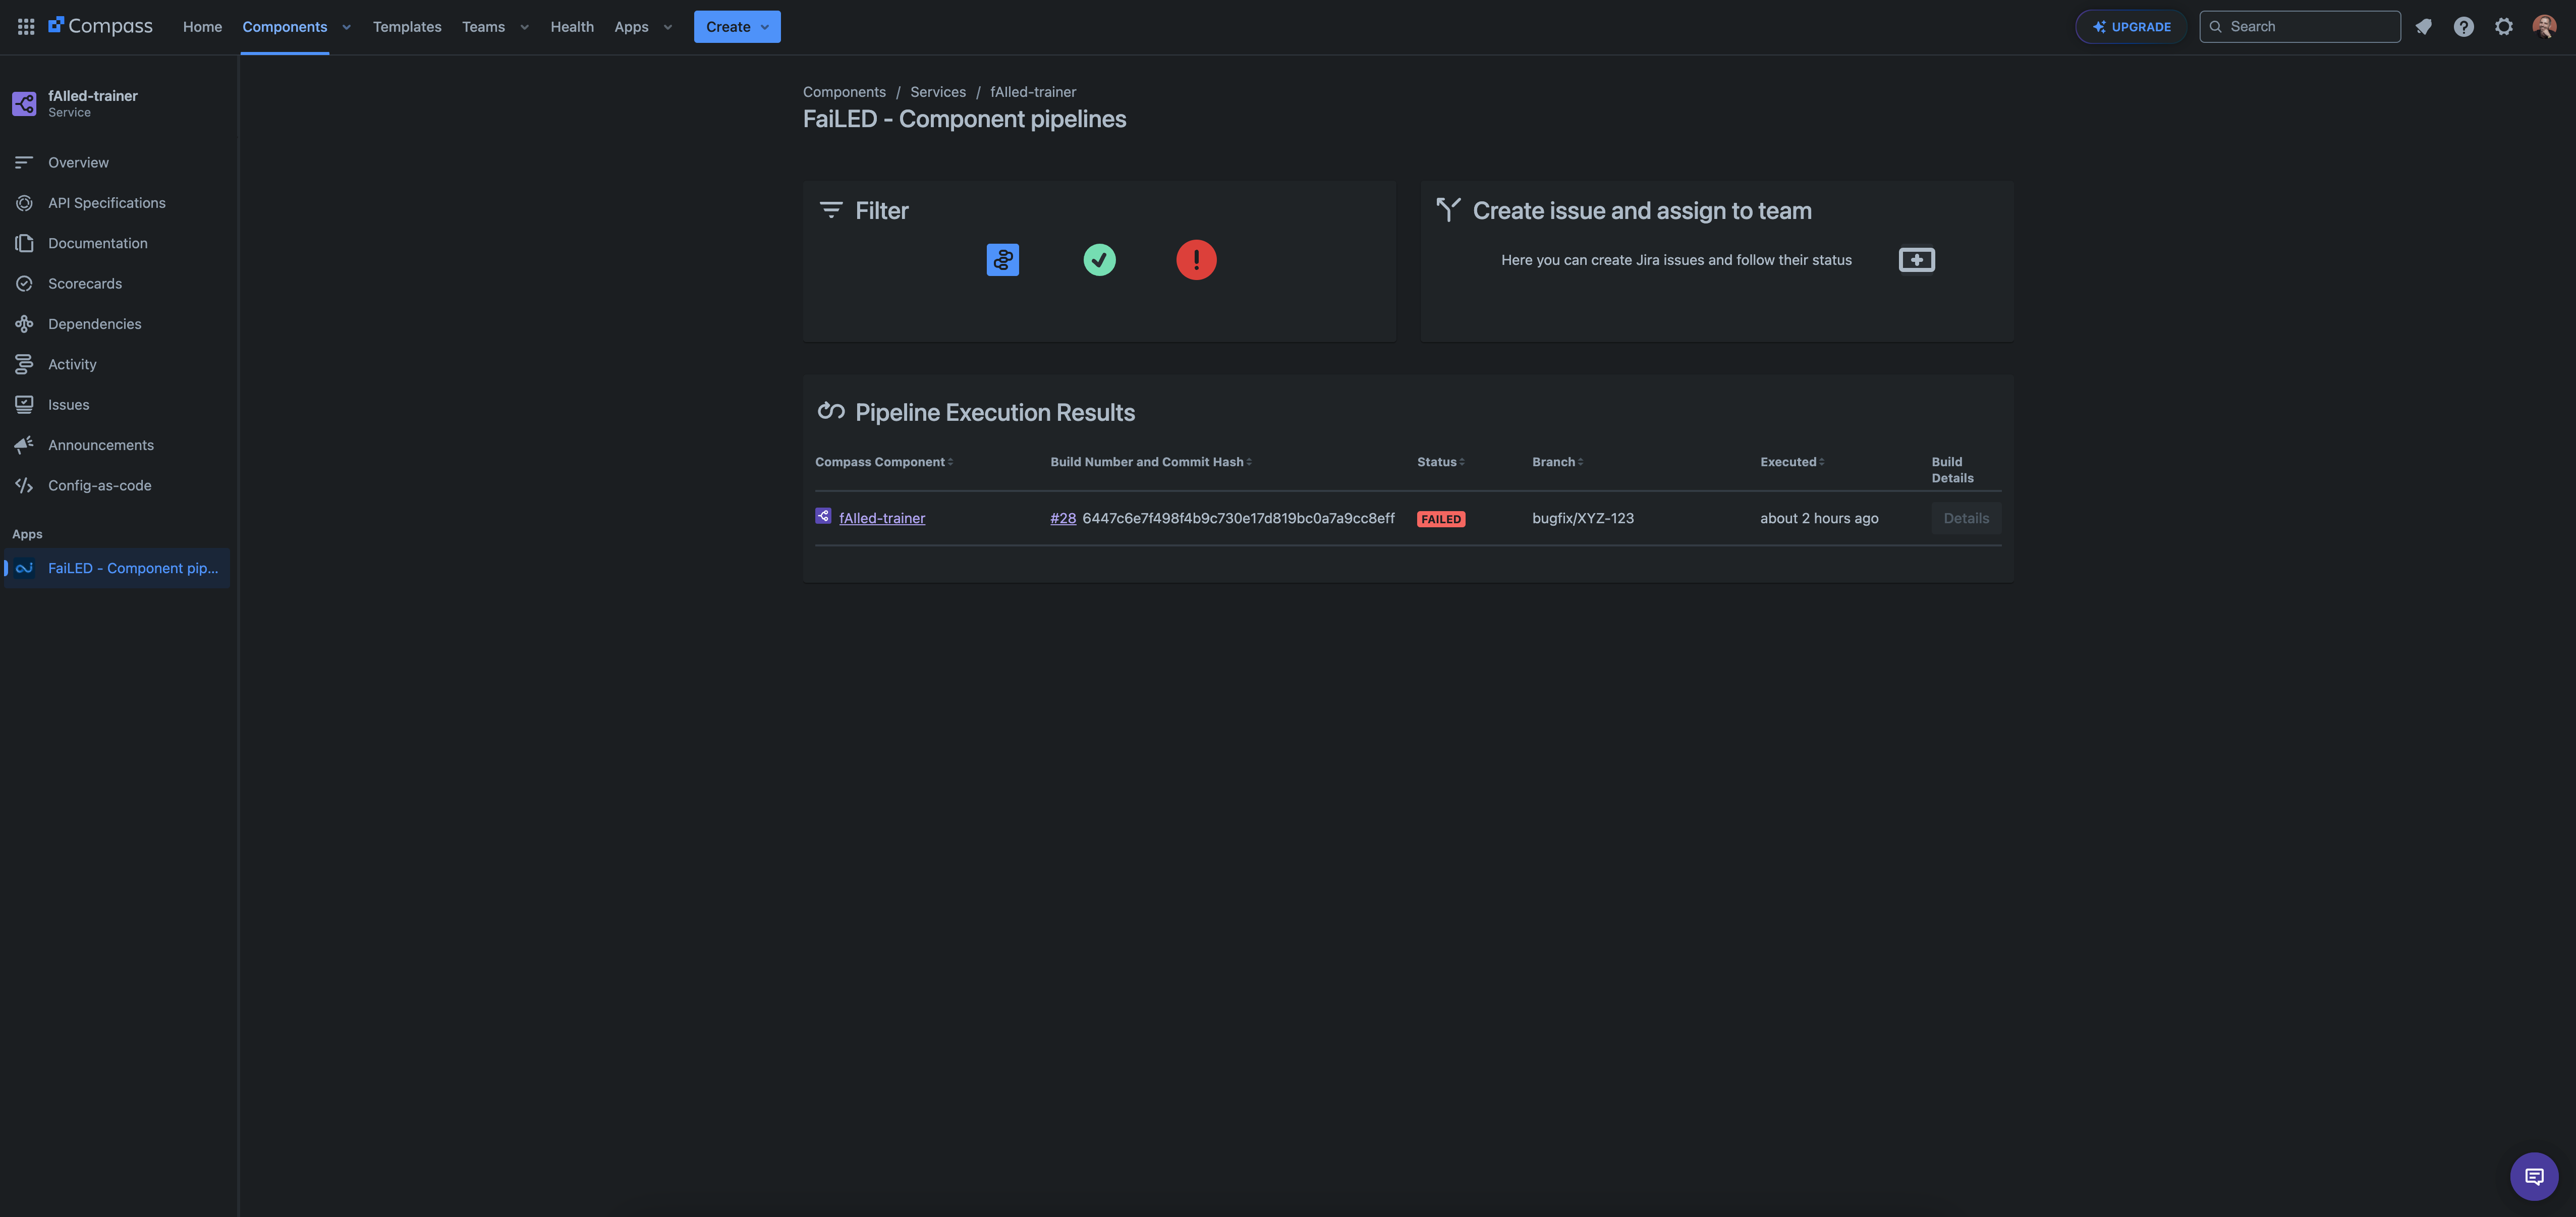2576x1217 pixels.
Task: Click the Upgrade button
Action: (2131, 27)
